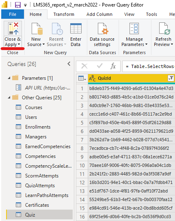Select the Users query
The width and height of the screenshot is (175, 221).
click(31, 117)
